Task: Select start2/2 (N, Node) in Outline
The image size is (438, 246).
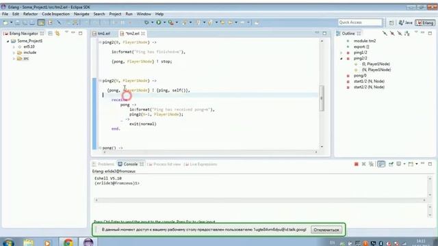Action: click(x=369, y=87)
